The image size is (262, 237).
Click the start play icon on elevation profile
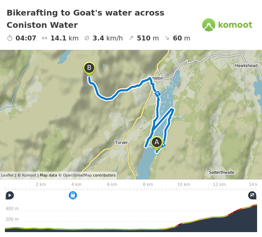(x=9, y=195)
